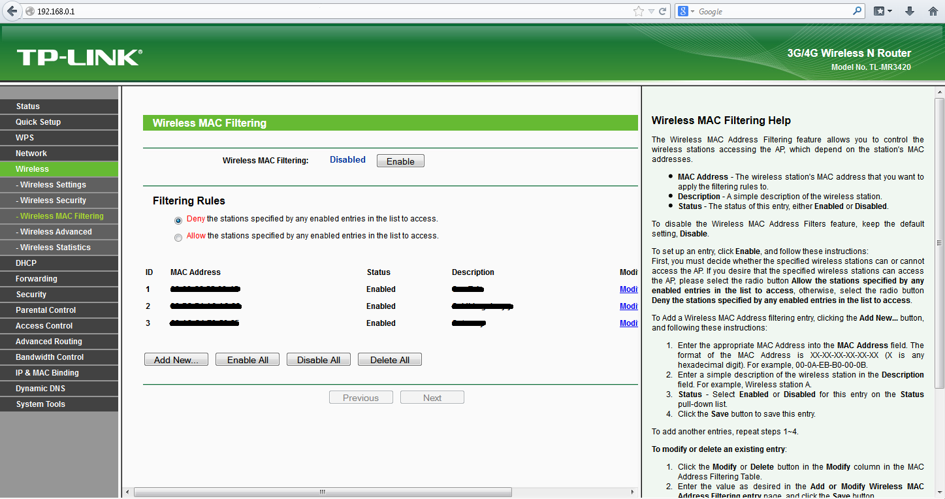Bookmark this page with the star icon
The image size is (945, 499).
click(638, 11)
